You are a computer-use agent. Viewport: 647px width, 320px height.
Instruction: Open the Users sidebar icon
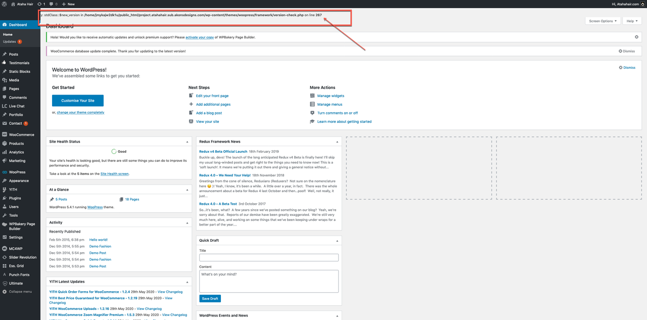(x=5, y=207)
